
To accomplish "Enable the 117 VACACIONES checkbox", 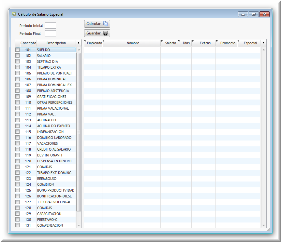I will 17,143.
